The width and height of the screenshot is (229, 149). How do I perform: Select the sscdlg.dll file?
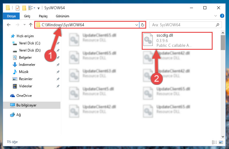(x=177, y=41)
